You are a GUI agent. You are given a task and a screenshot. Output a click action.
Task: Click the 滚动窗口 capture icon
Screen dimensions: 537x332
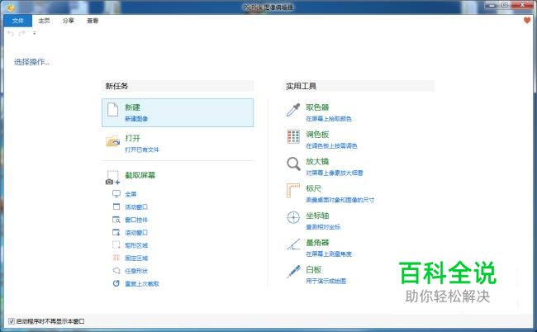116,232
